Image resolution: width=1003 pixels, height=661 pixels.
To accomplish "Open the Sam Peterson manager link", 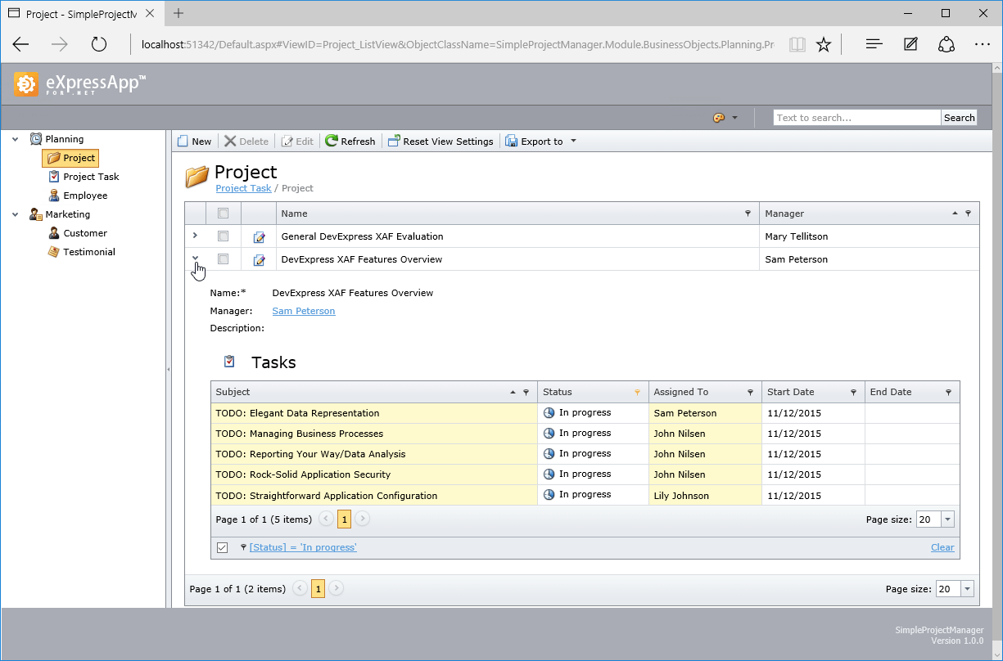I will 303,311.
